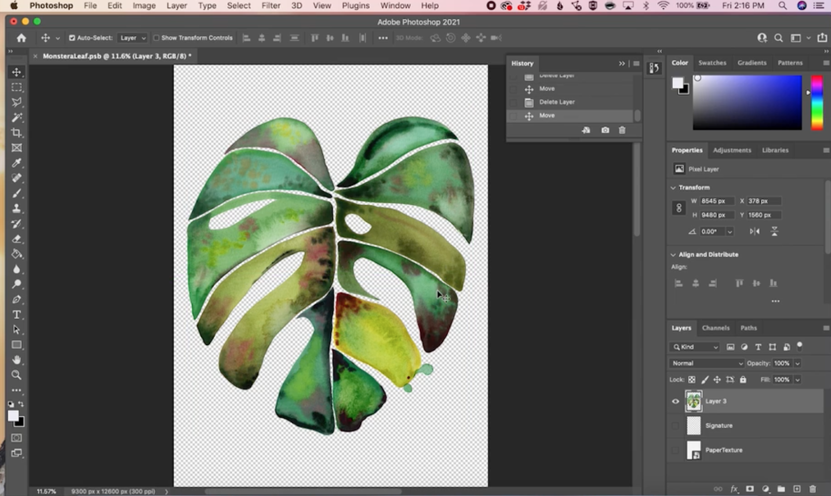Open the rotation angle dropdown

click(x=730, y=232)
